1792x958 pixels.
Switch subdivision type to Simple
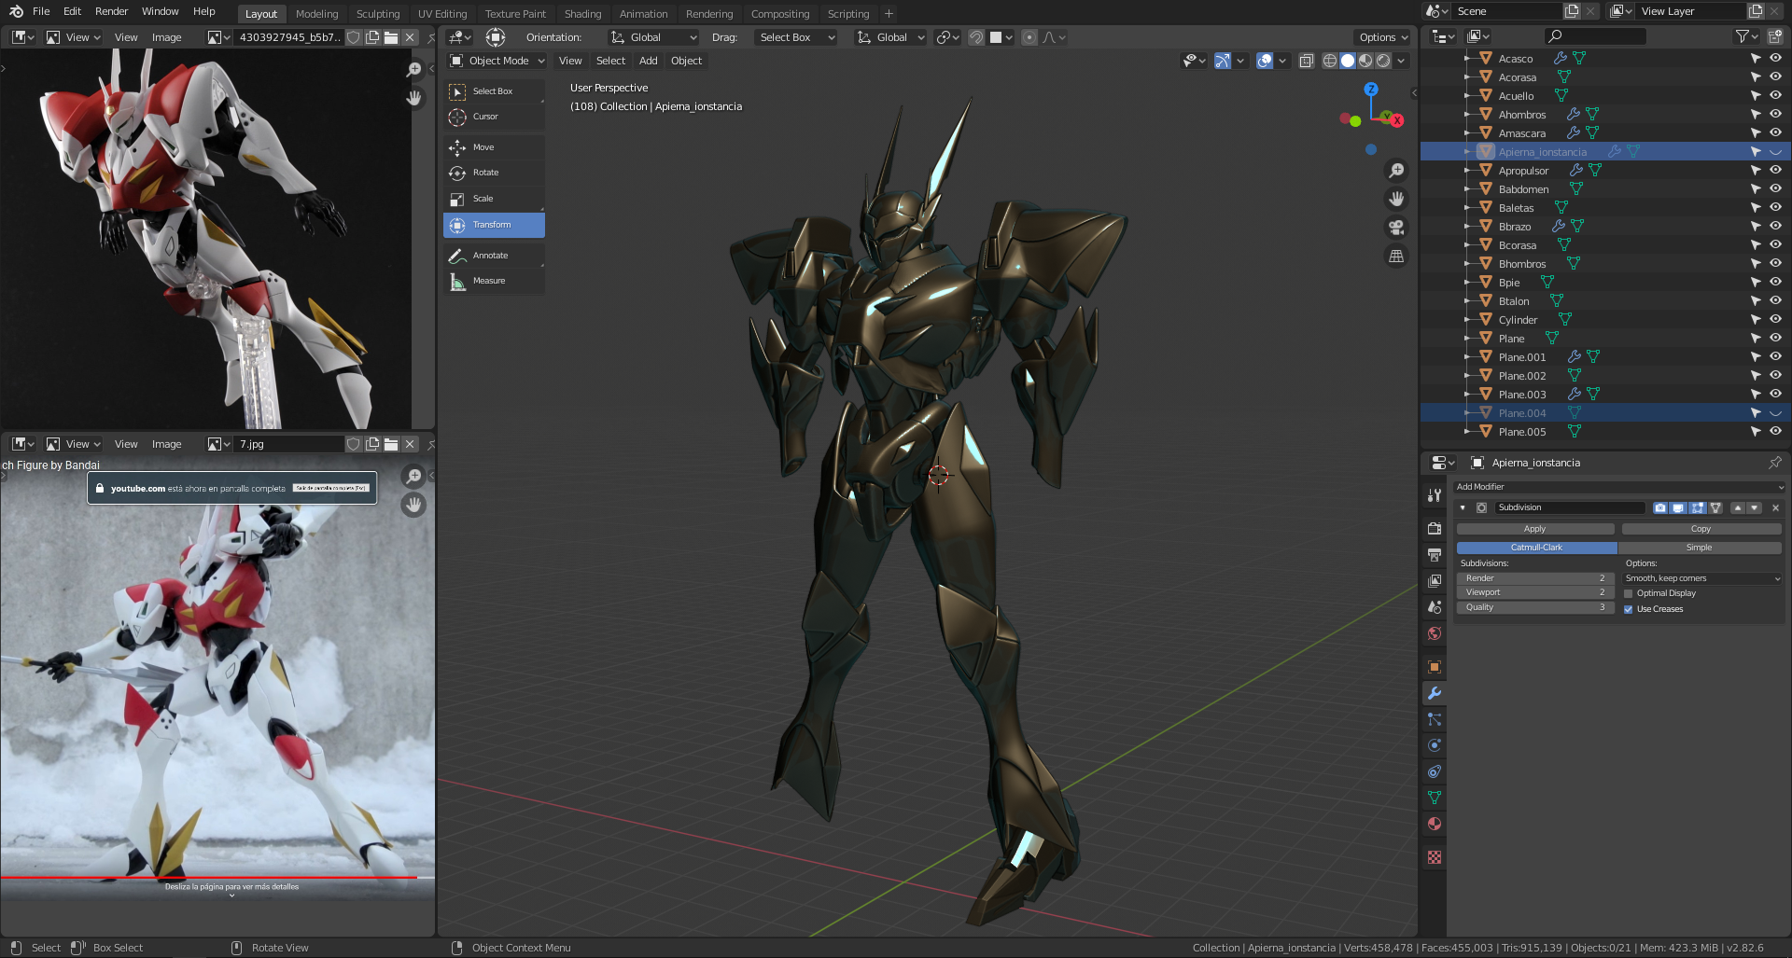coord(1699,548)
